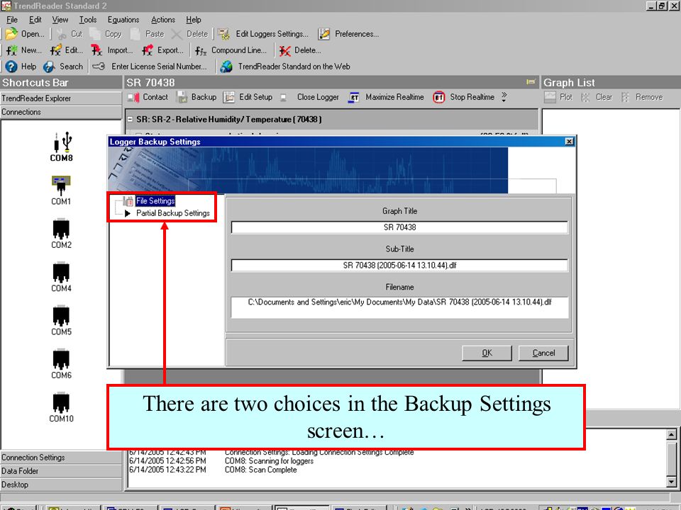Select File Settings in the tree
Viewport: 681px width, 510px height.
tap(155, 200)
